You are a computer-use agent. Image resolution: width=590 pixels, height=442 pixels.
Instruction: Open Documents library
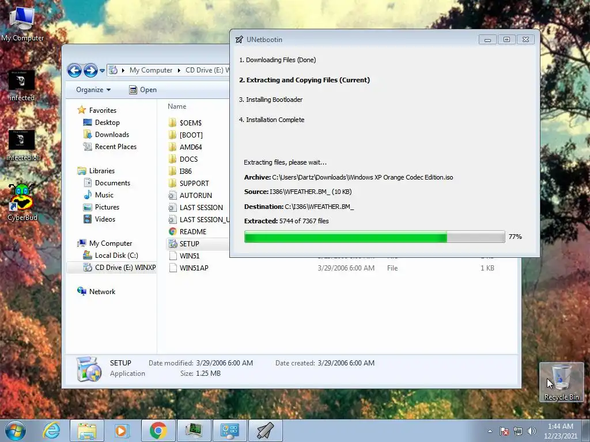107,182
